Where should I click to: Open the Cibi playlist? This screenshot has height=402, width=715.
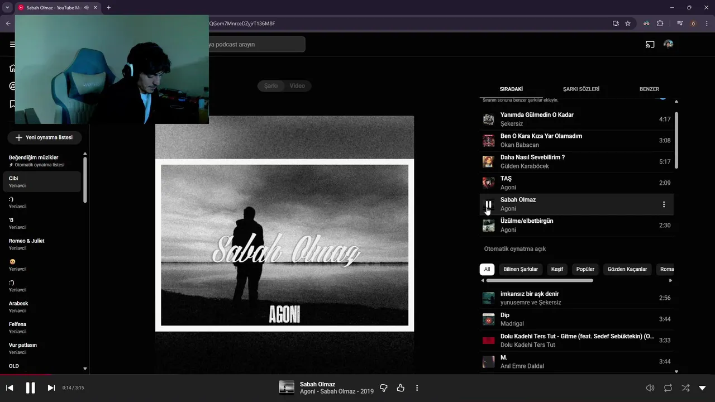click(42, 181)
